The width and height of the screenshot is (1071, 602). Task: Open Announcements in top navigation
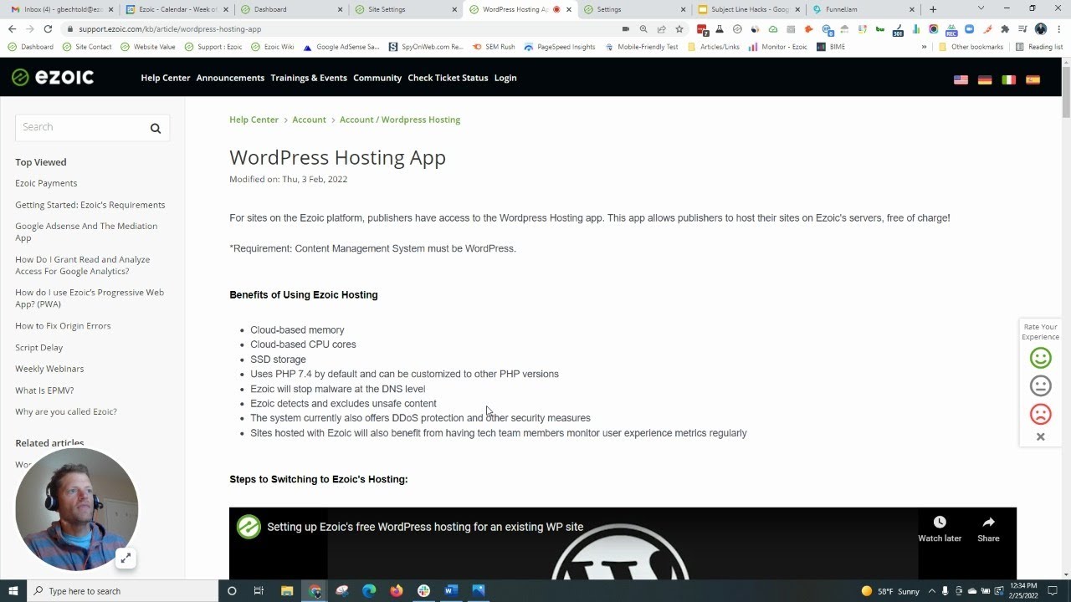tap(230, 78)
